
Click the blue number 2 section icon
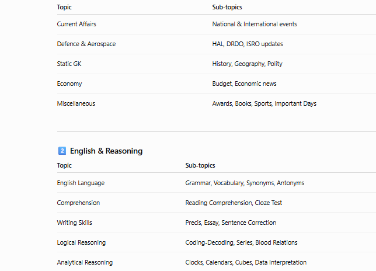coord(62,151)
